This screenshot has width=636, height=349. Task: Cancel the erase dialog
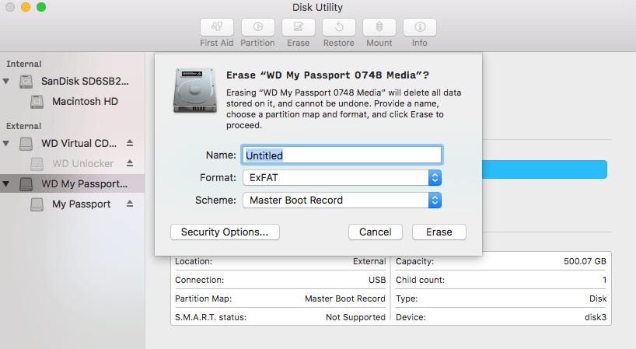376,232
